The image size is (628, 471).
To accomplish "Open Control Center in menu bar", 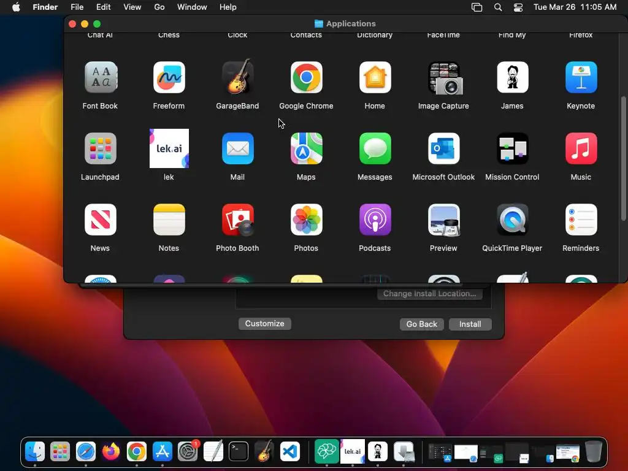I will tap(518, 7).
